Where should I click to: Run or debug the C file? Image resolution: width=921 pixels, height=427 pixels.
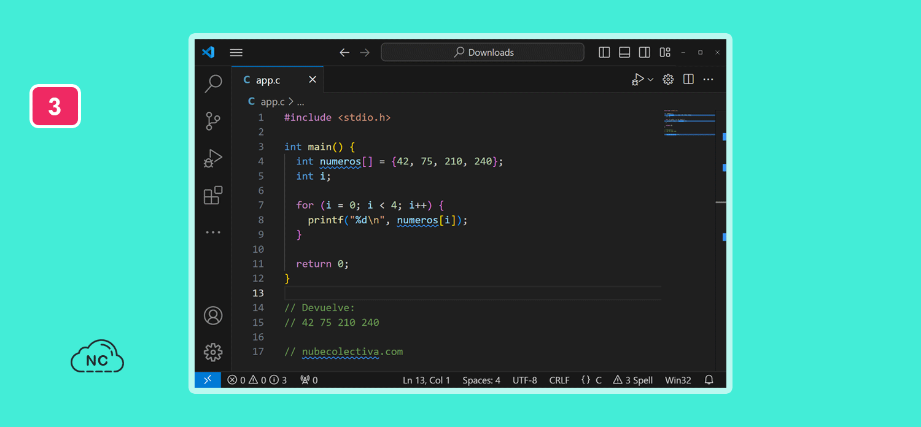coord(638,79)
